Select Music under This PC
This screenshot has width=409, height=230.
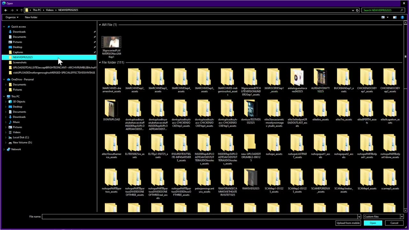click(16, 122)
